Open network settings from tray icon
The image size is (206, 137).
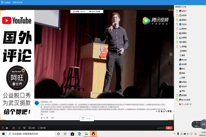181,134
